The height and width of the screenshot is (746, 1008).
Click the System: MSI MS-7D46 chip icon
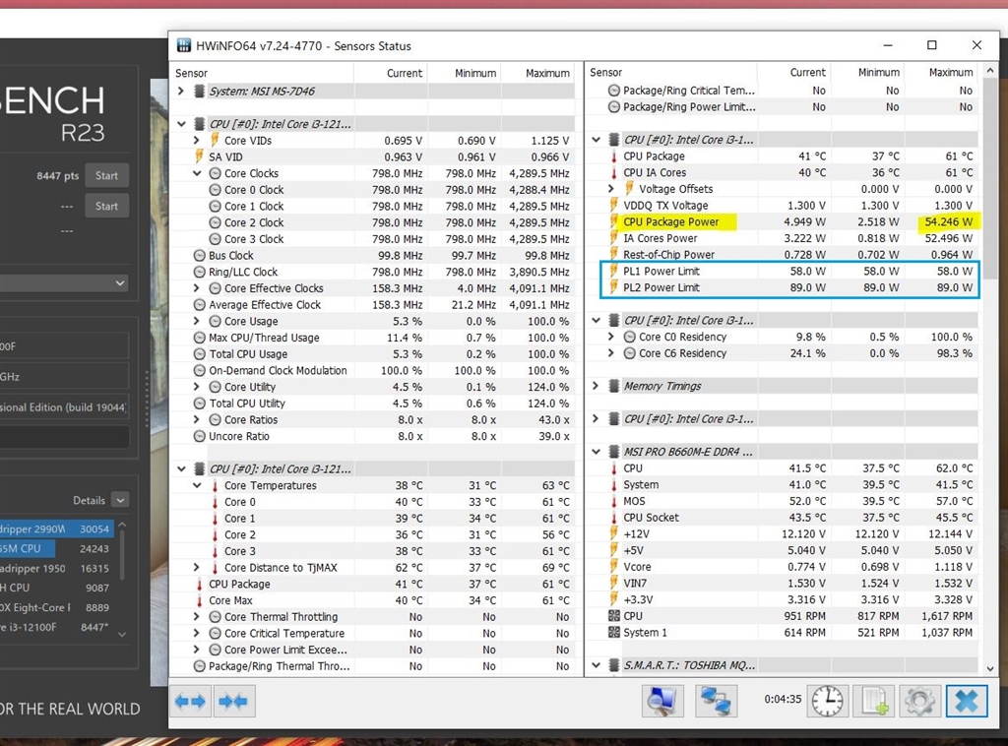pyautogui.click(x=200, y=92)
